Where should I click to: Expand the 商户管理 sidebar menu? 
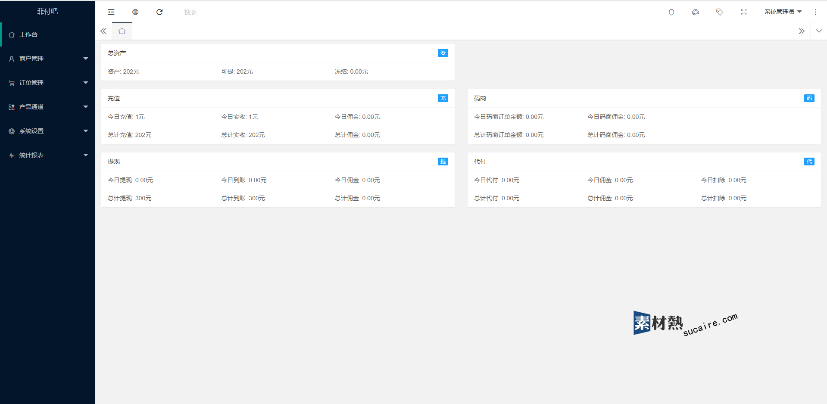point(47,59)
